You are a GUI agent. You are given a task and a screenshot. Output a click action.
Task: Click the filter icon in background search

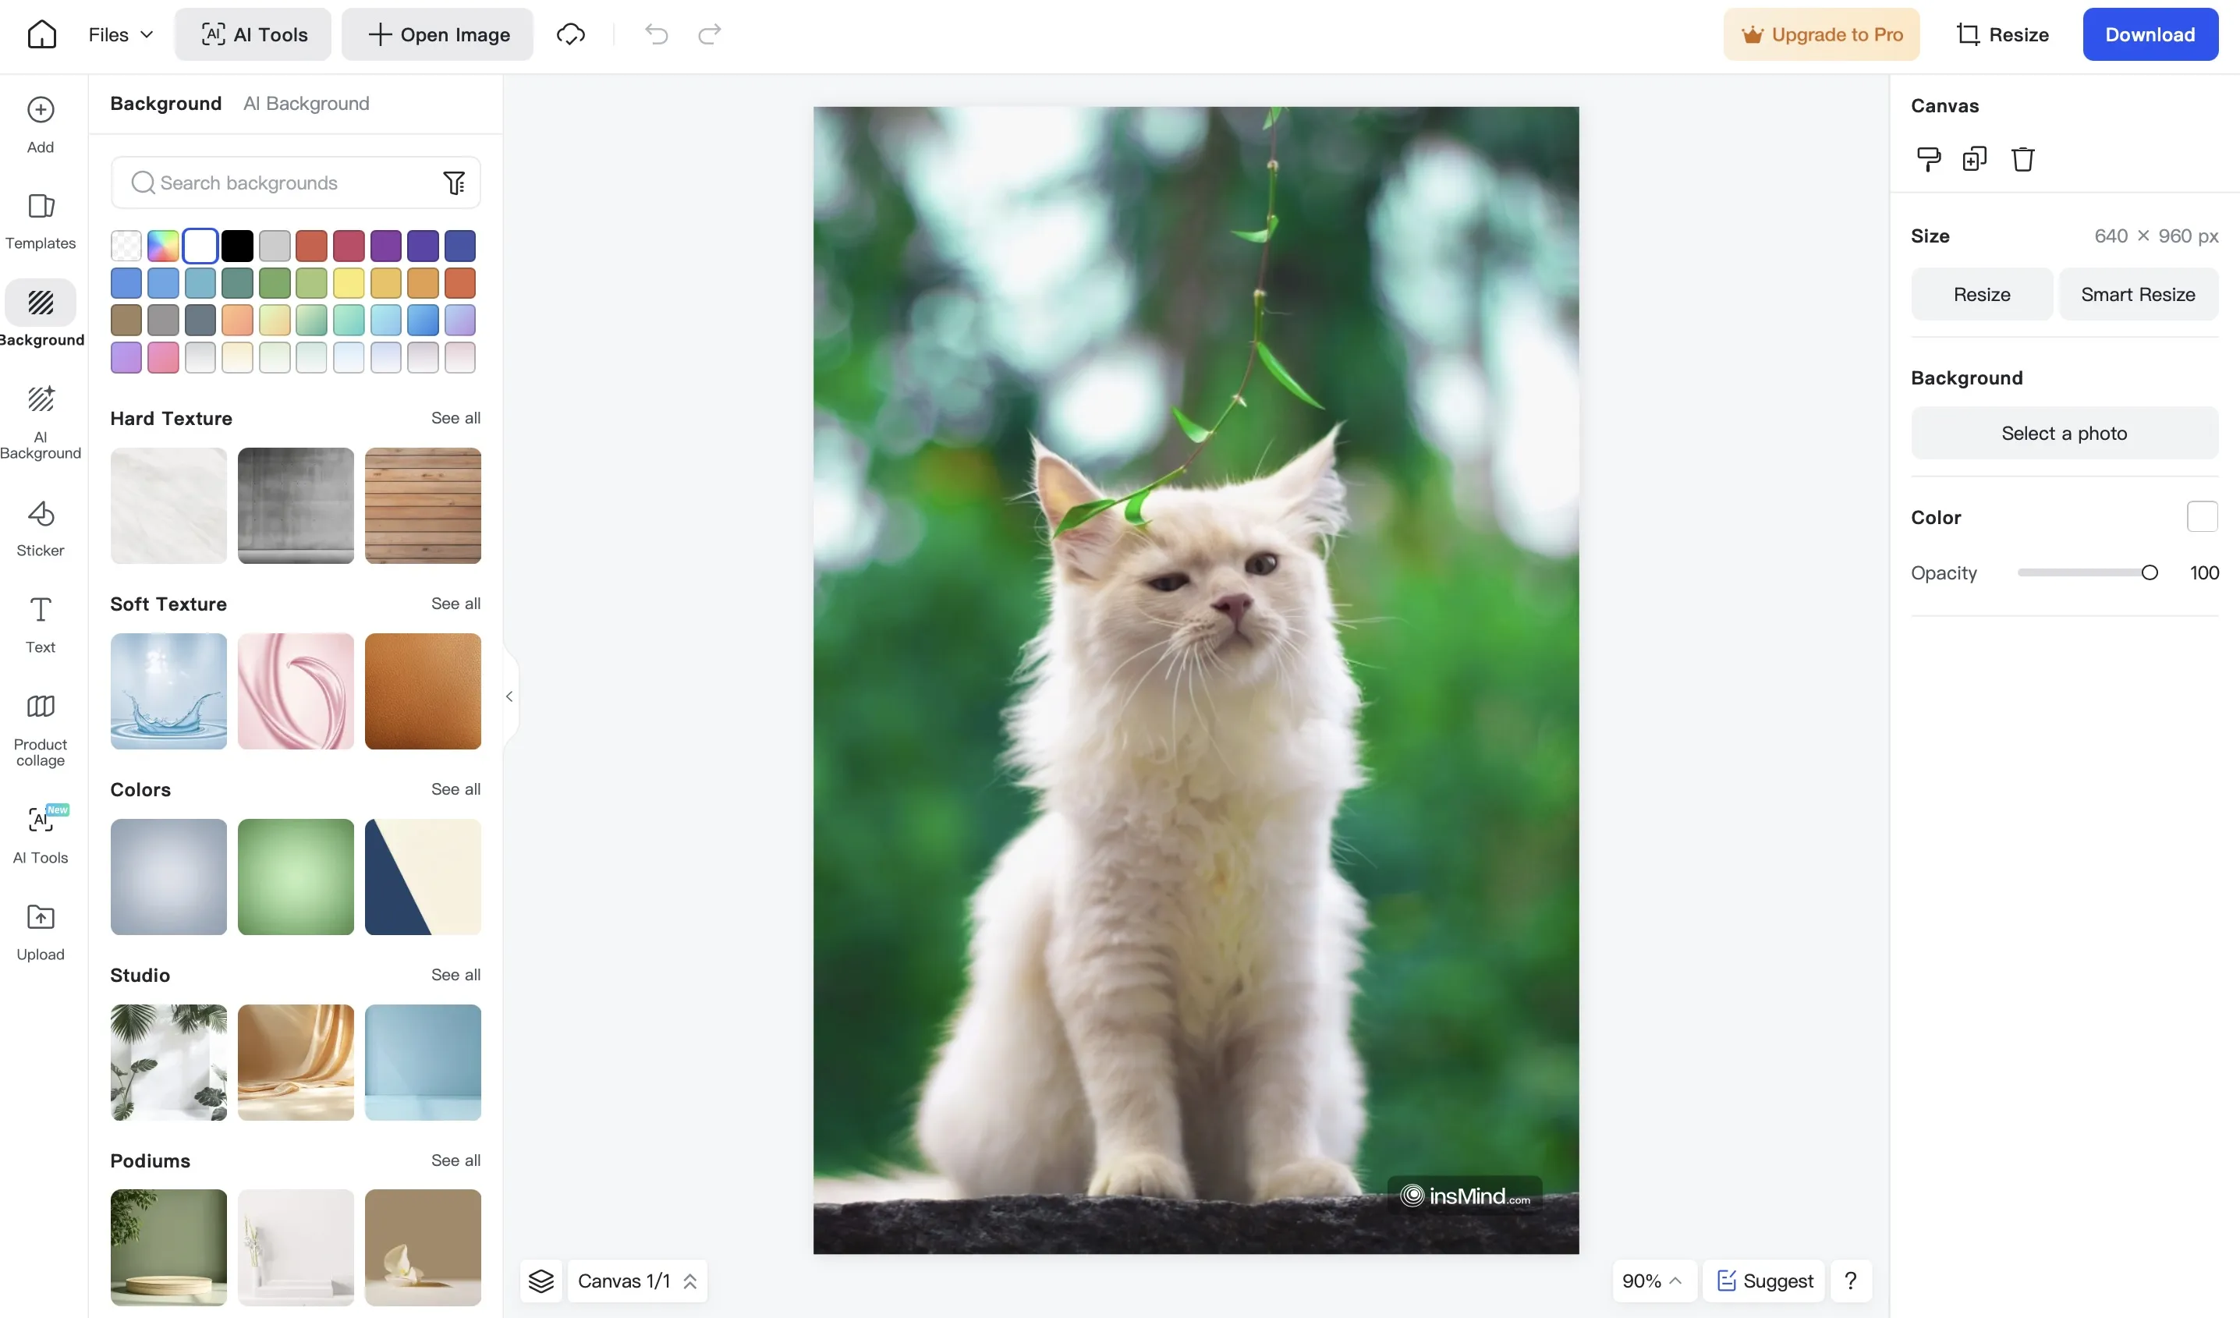tap(456, 182)
